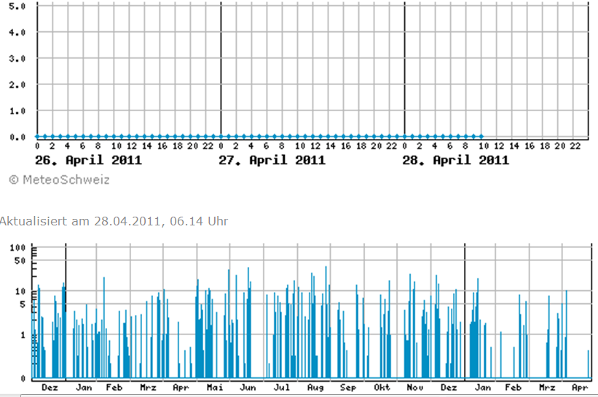Select the 27. April 2011 date label
Screen dimensions: 598x397
pyautogui.click(x=272, y=160)
